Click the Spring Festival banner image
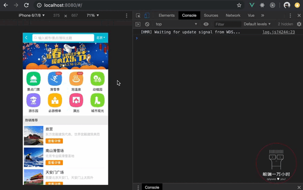303x190 pixels. (65, 56)
